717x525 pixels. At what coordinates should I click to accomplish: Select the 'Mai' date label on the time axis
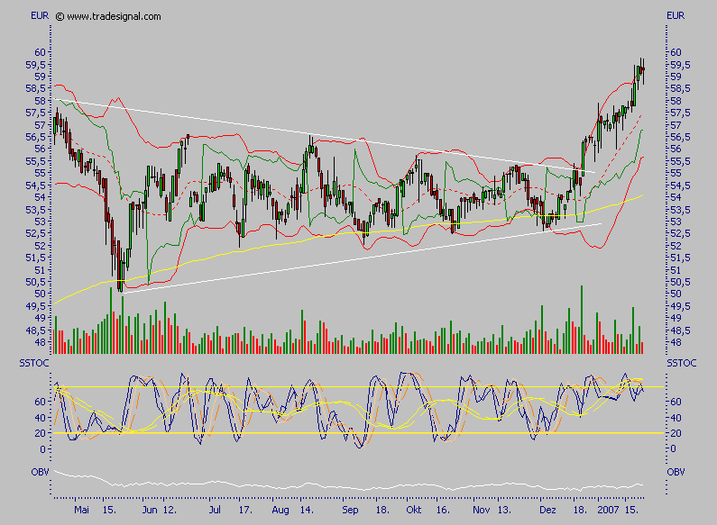(x=81, y=510)
